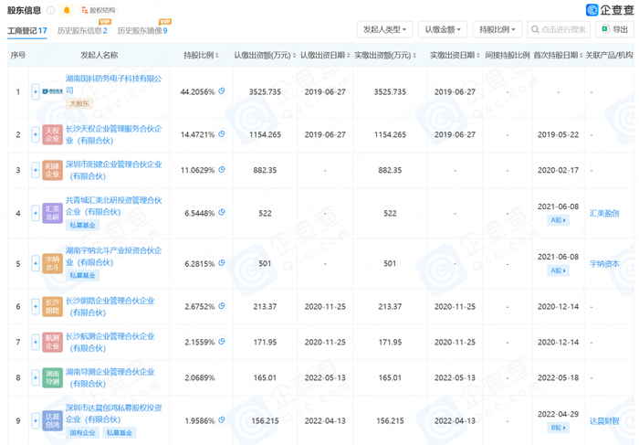Sort by 首次持股日期 column header
The height and width of the screenshot is (445, 639).
(x=558, y=55)
